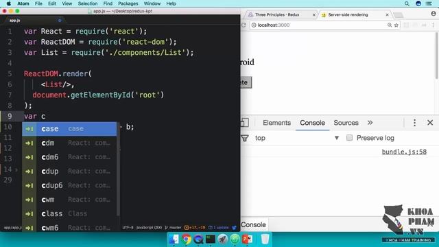Choose the 'cdup6' snippet suggestion

(69, 185)
